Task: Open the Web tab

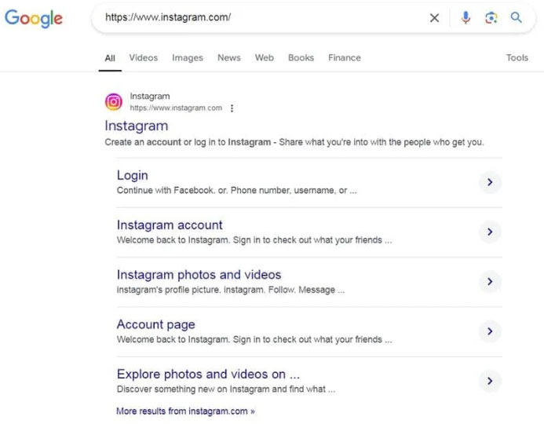Action: (x=265, y=57)
